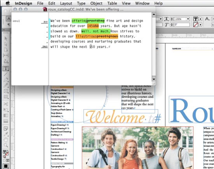Screen dimensions: 214x169
Task: Click the Apple menu logo
Action: click(8, 3)
